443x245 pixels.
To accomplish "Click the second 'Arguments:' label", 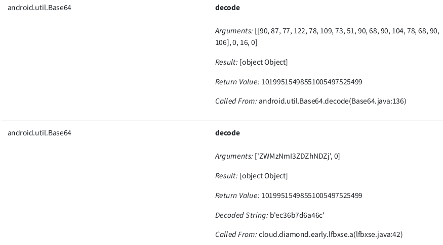I will click(234, 156).
